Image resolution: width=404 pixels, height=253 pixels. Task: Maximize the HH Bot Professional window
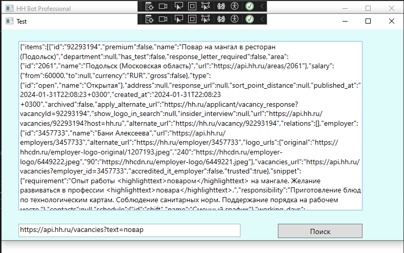click(x=368, y=8)
